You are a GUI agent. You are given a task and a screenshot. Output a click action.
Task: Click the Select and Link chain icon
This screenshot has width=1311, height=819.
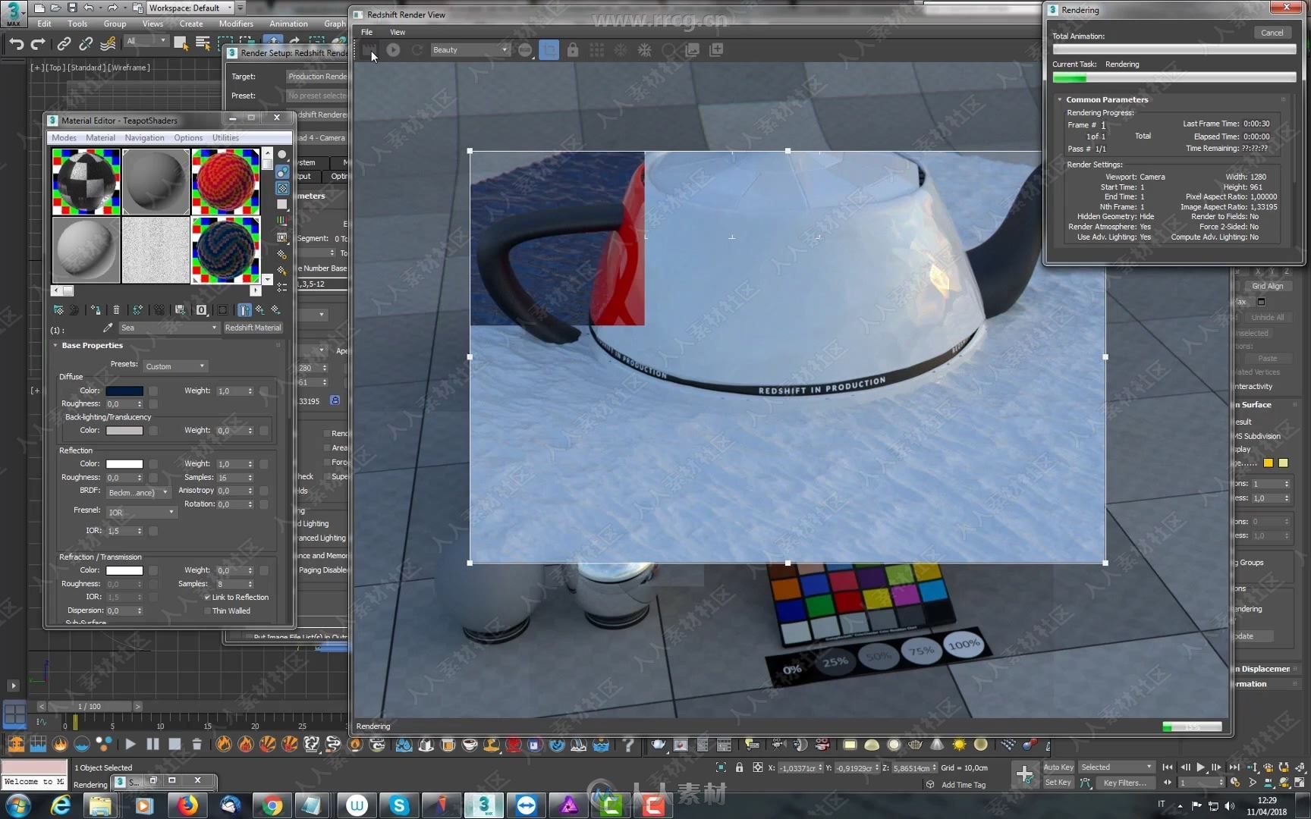(64, 44)
